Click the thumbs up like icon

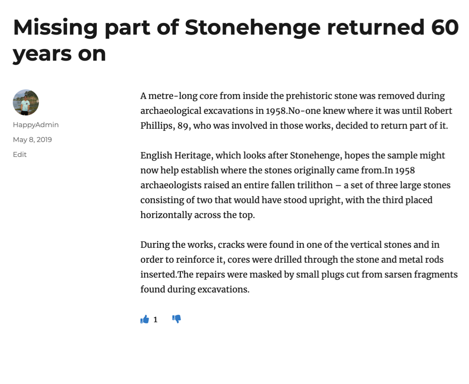(144, 320)
